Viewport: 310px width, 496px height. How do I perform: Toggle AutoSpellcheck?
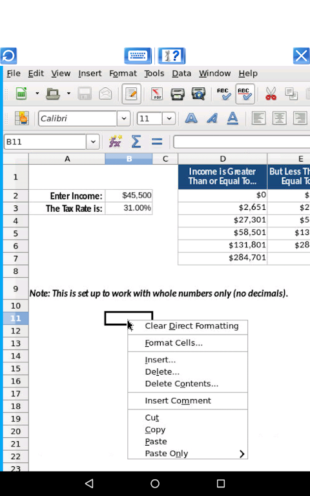[245, 94]
